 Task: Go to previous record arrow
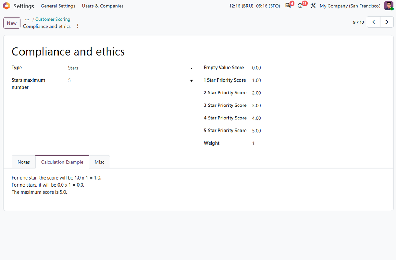pyautogui.click(x=373, y=22)
